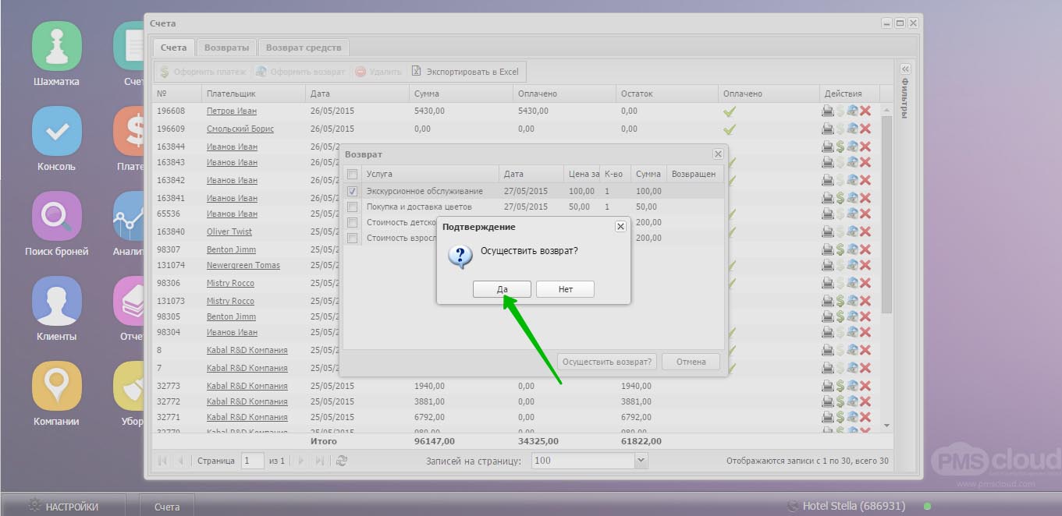The width and height of the screenshot is (1062, 516).
Task: Delete invoice 65536 using its red X
Action: click(865, 214)
